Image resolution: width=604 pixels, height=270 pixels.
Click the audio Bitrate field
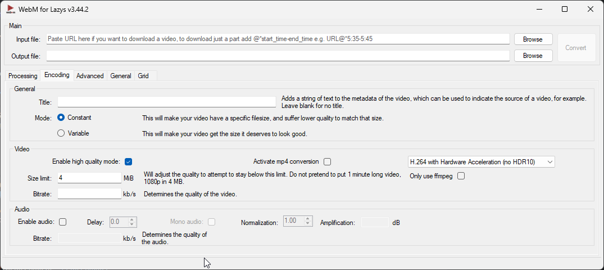point(89,238)
